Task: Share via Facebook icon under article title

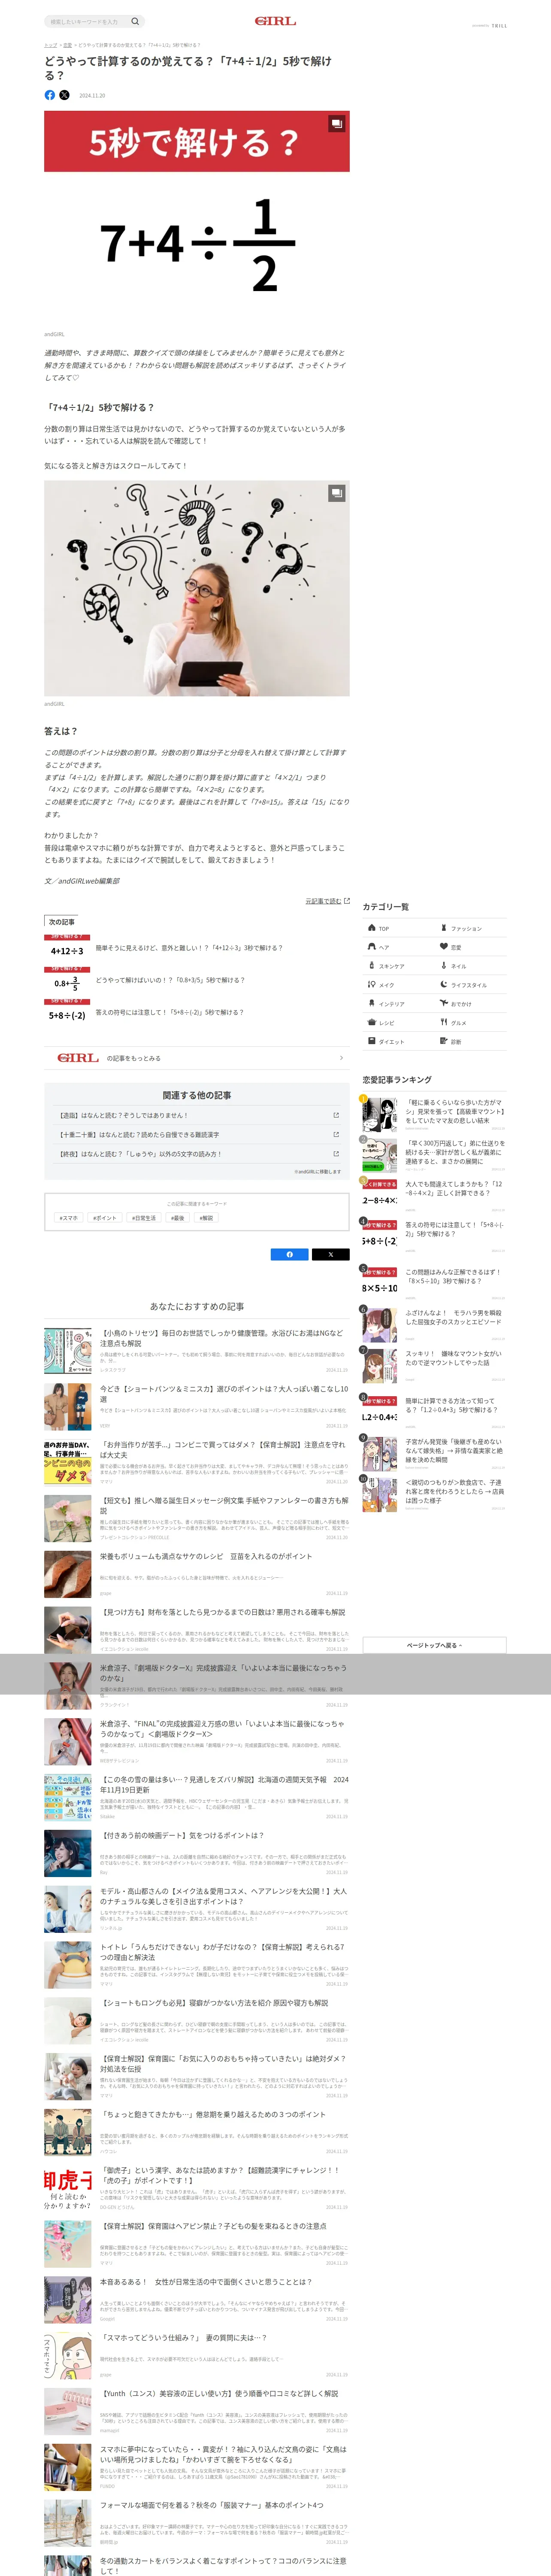Action: 50,95
